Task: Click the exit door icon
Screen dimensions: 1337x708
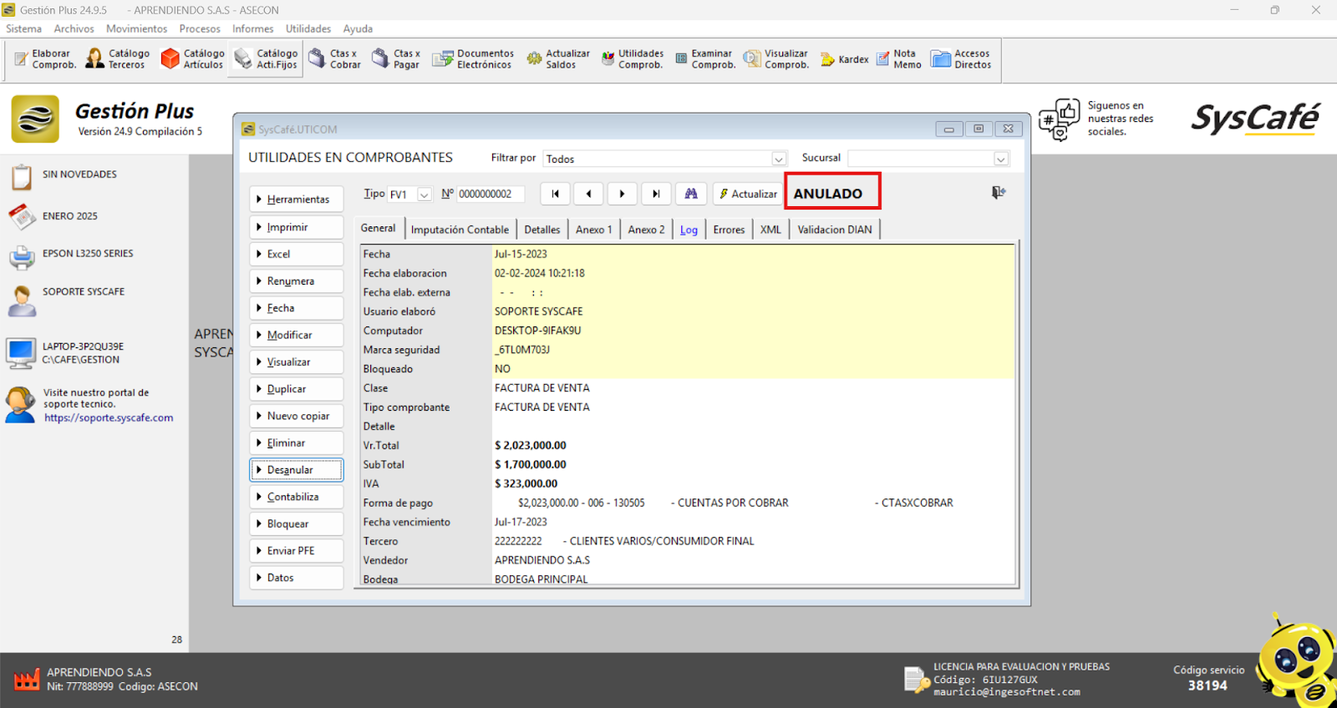Action: (x=999, y=193)
